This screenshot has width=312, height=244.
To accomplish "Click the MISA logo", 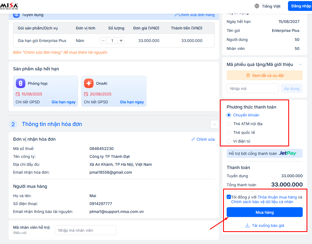I will [x=9, y=6].
